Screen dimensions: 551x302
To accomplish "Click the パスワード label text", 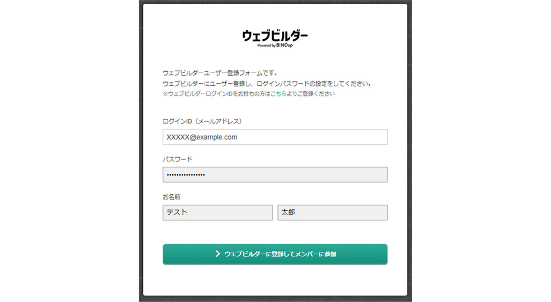I will pos(177,159).
